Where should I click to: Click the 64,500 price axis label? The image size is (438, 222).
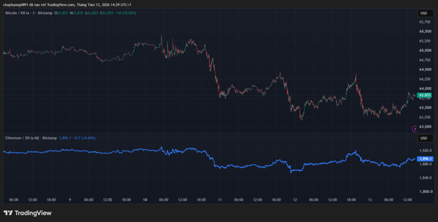(425, 69)
